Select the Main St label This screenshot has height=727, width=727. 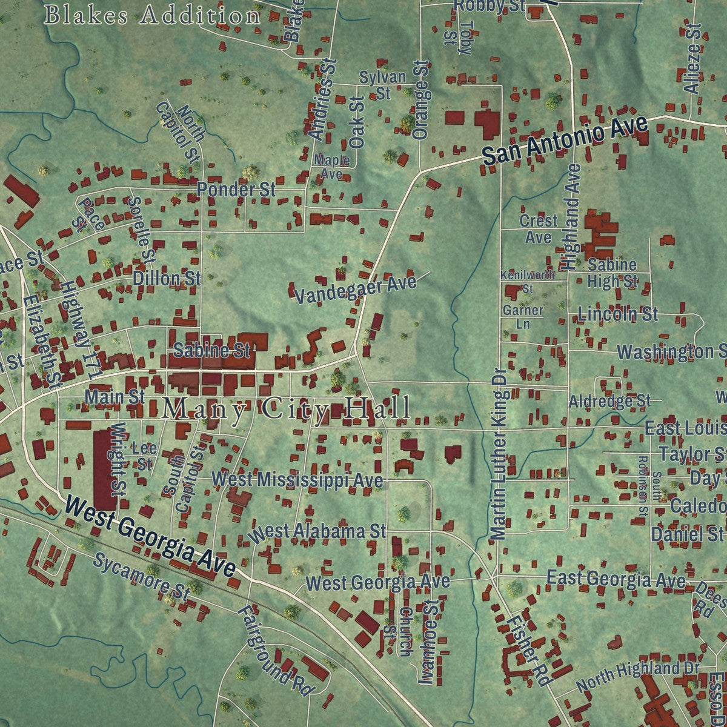click(x=115, y=397)
